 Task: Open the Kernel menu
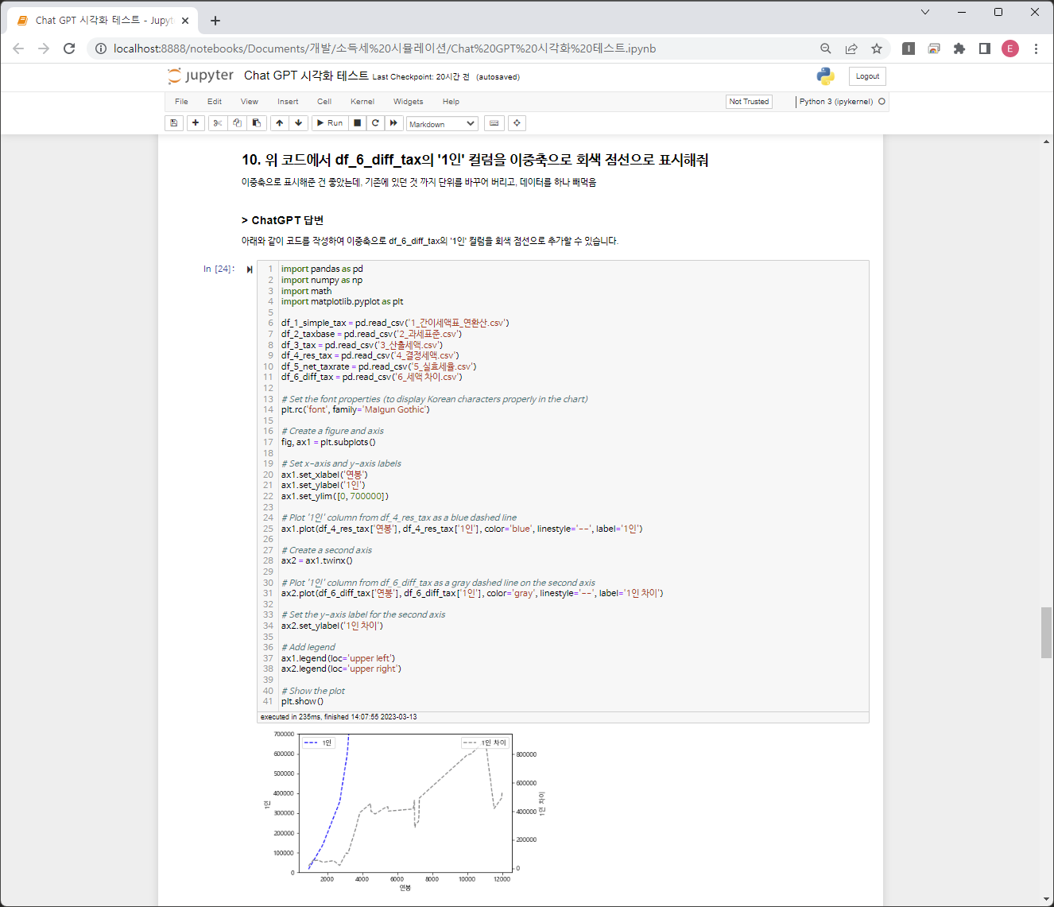tap(362, 102)
